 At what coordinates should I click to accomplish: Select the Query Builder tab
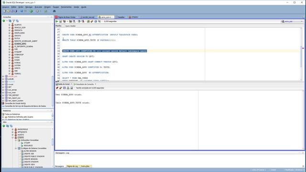(70, 26)
